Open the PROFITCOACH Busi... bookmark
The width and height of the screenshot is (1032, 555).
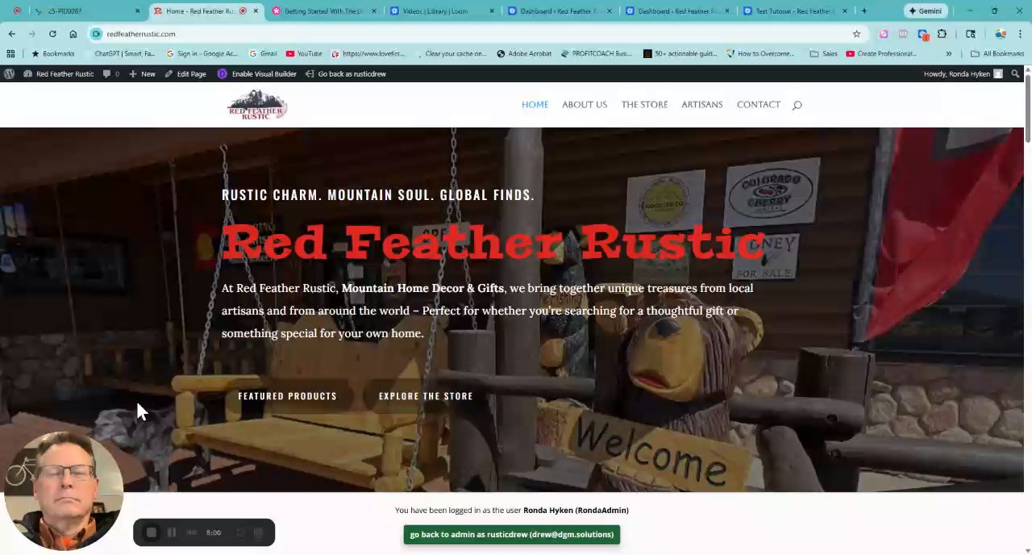click(596, 54)
